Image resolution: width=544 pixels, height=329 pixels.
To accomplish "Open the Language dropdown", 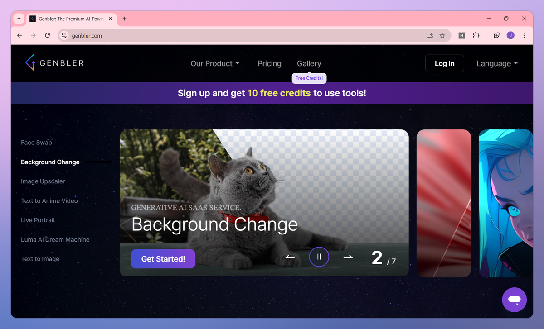I will click(496, 63).
